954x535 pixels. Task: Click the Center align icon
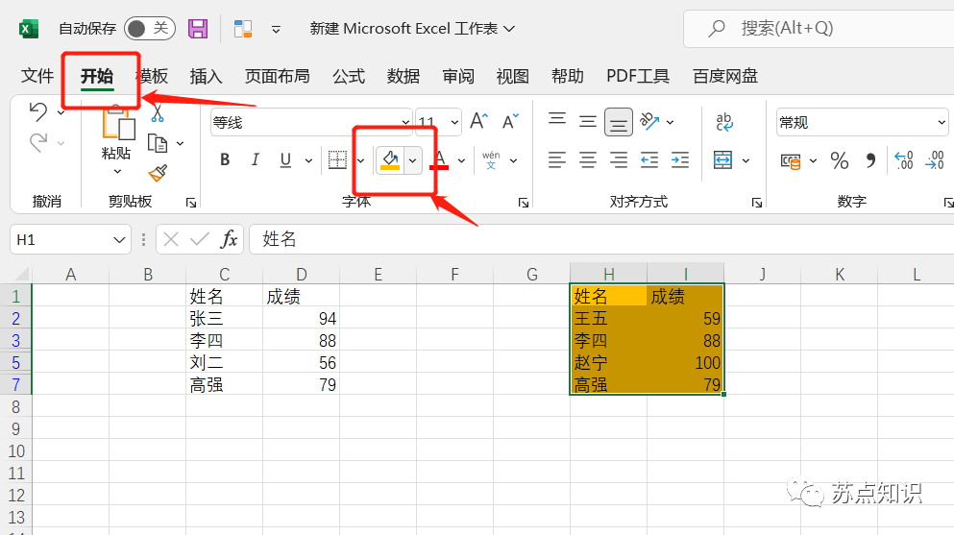588,160
